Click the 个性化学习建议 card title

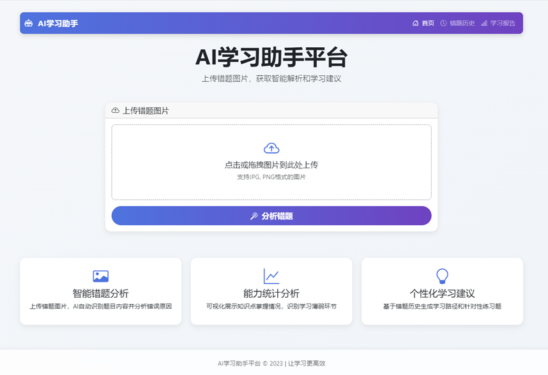pos(443,293)
